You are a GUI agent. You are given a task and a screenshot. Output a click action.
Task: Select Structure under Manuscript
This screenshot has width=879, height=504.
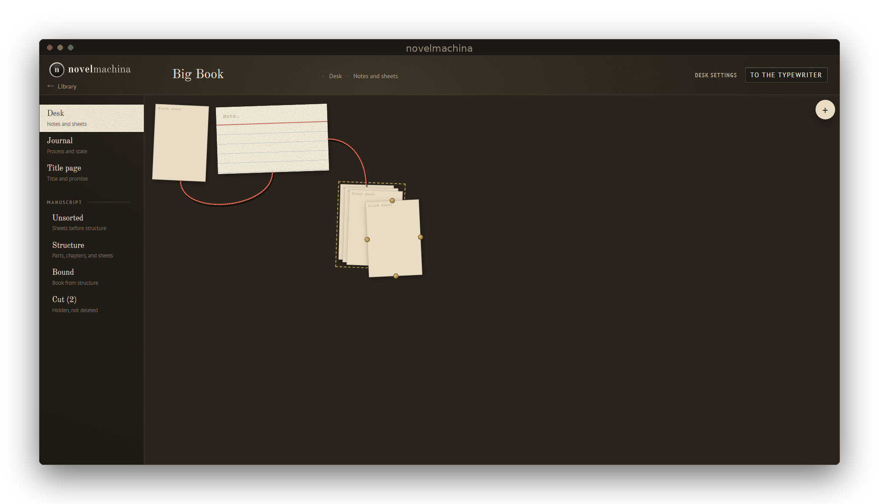[x=92, y=250]
